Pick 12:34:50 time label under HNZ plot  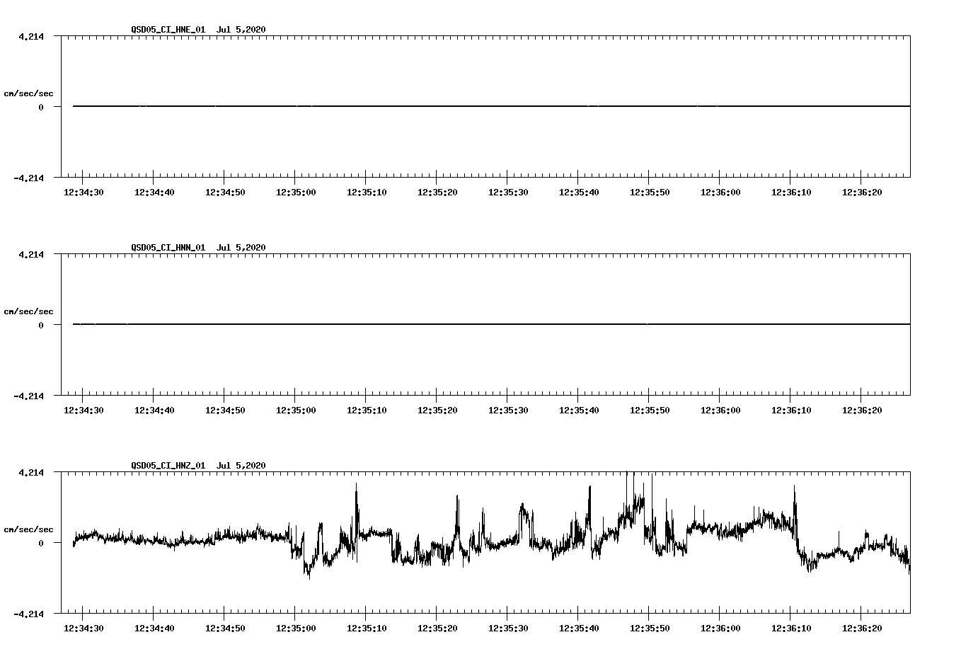(225, 629)
